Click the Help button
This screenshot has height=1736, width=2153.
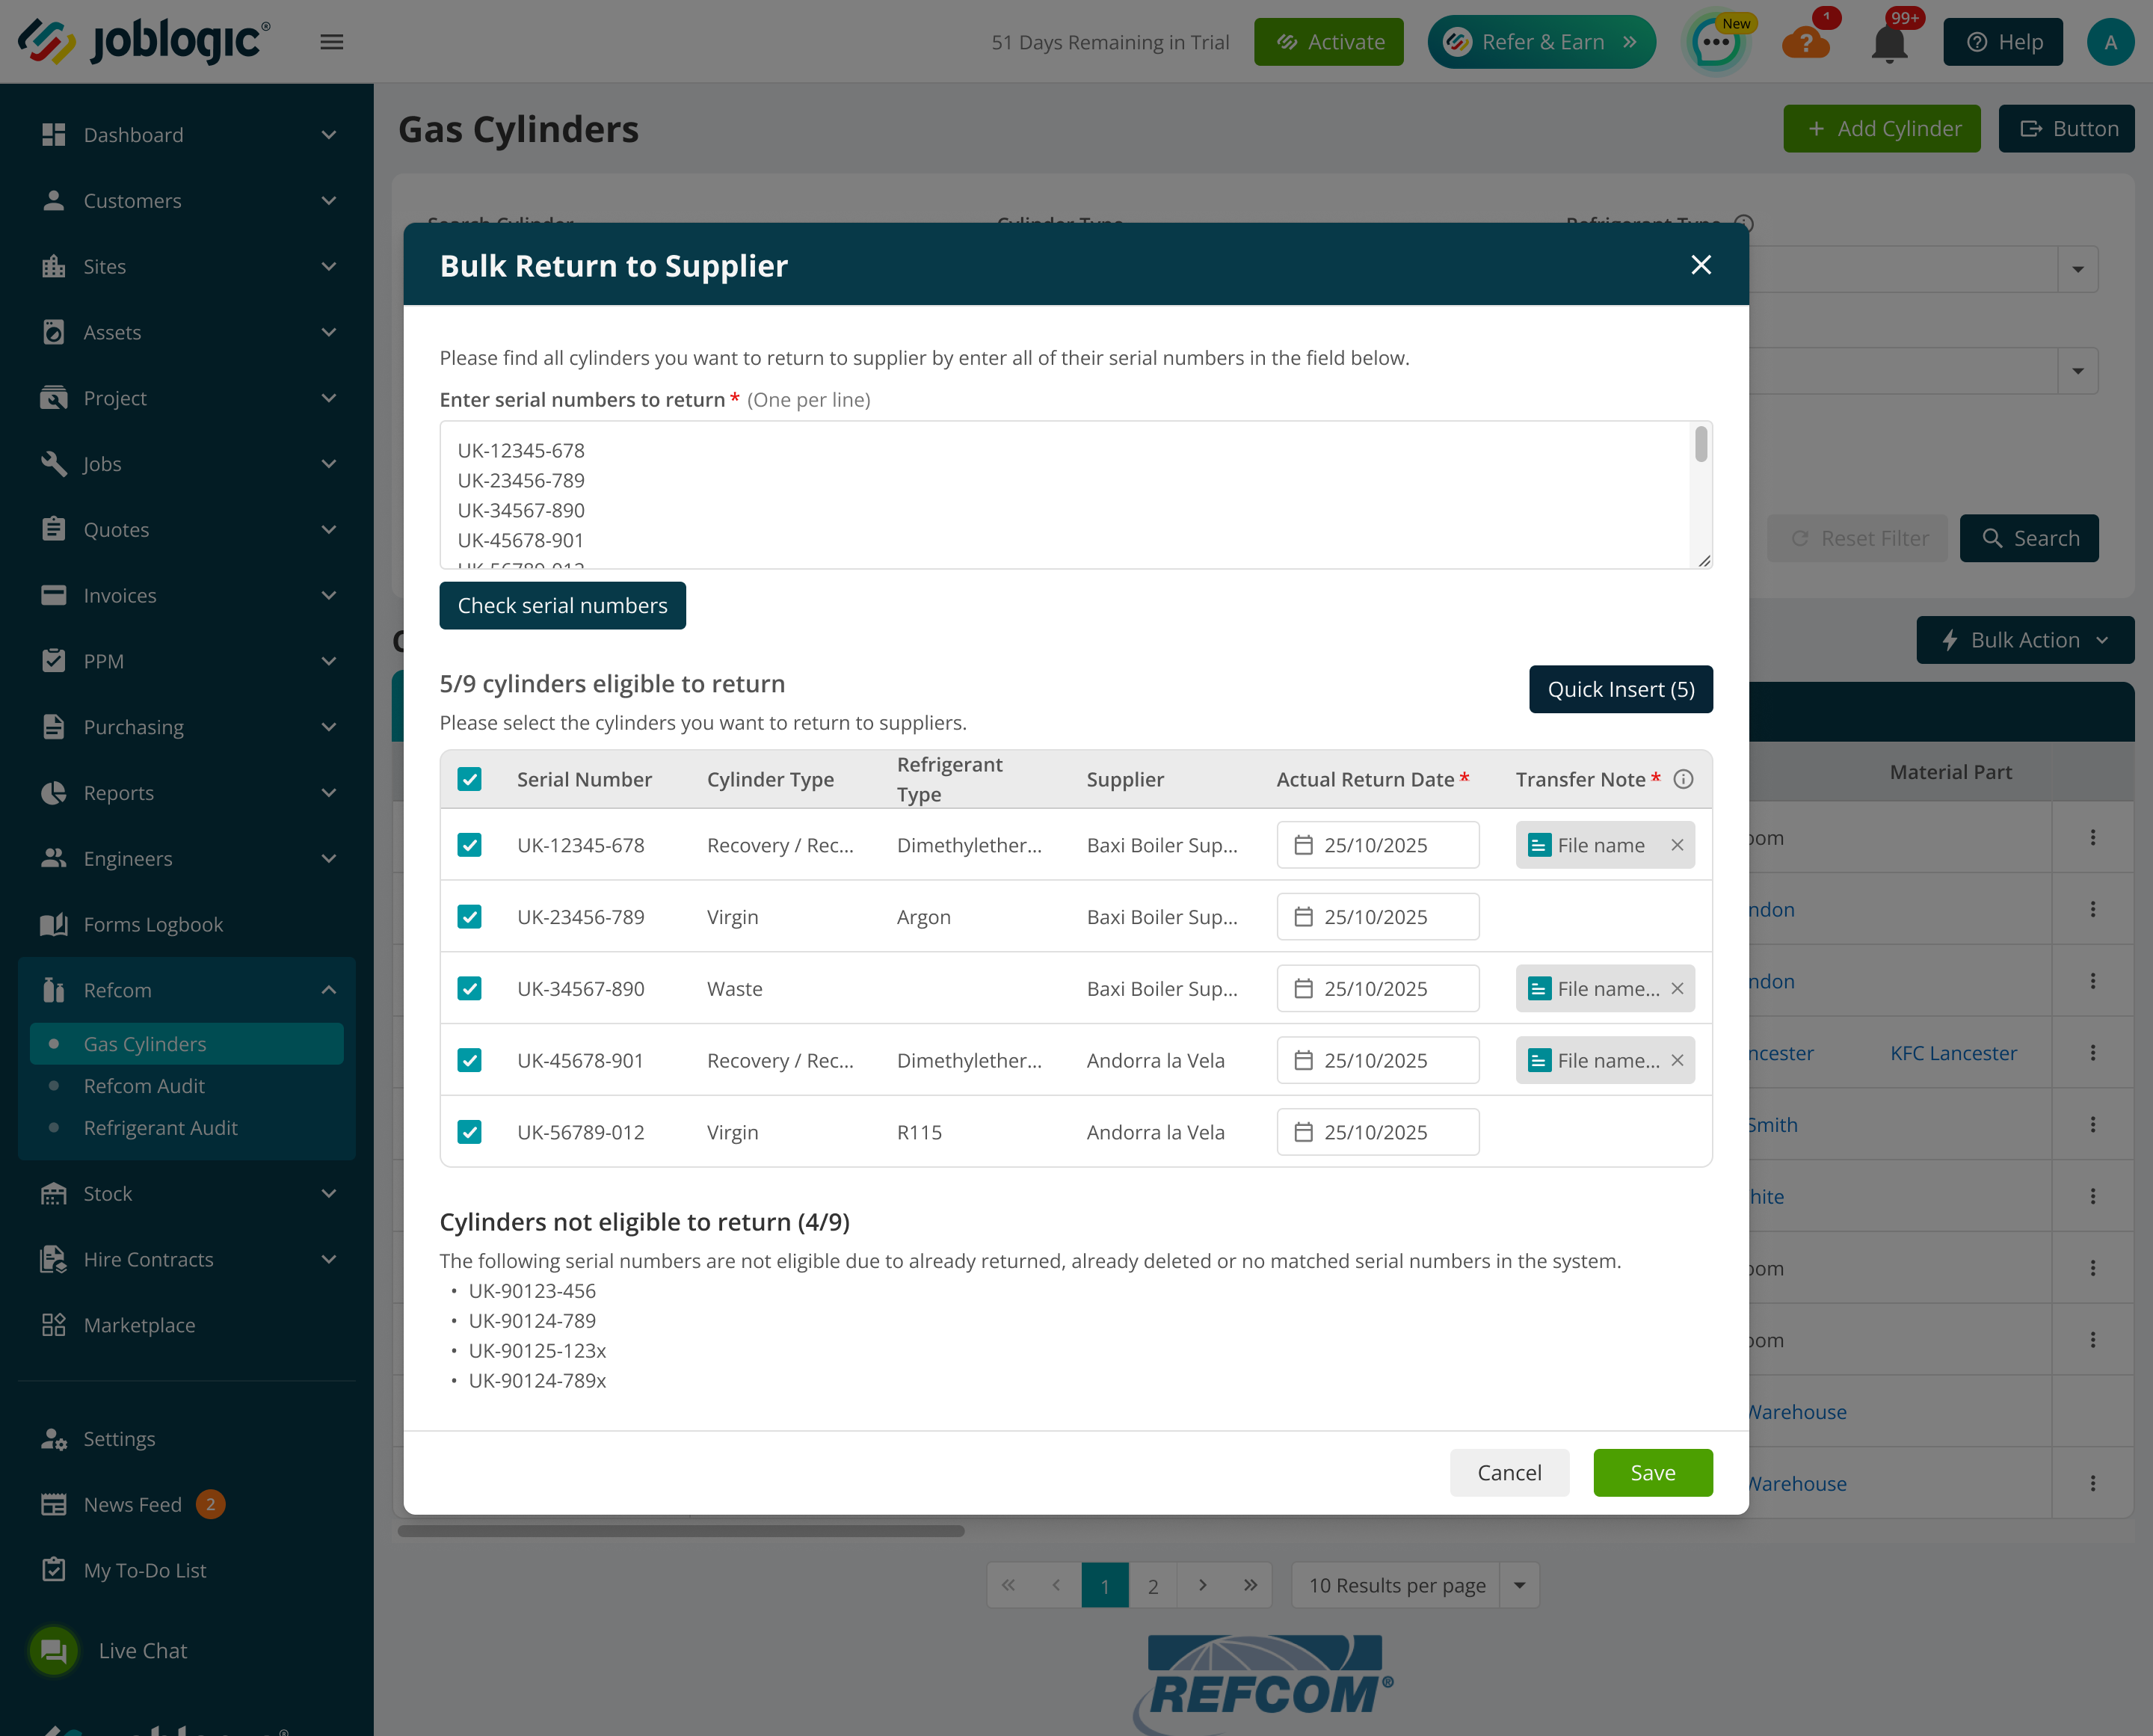(2003, 42)
